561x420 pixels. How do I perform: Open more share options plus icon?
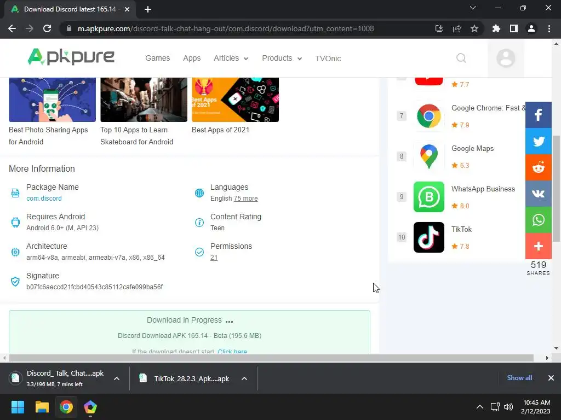click(x=538, y=247)
